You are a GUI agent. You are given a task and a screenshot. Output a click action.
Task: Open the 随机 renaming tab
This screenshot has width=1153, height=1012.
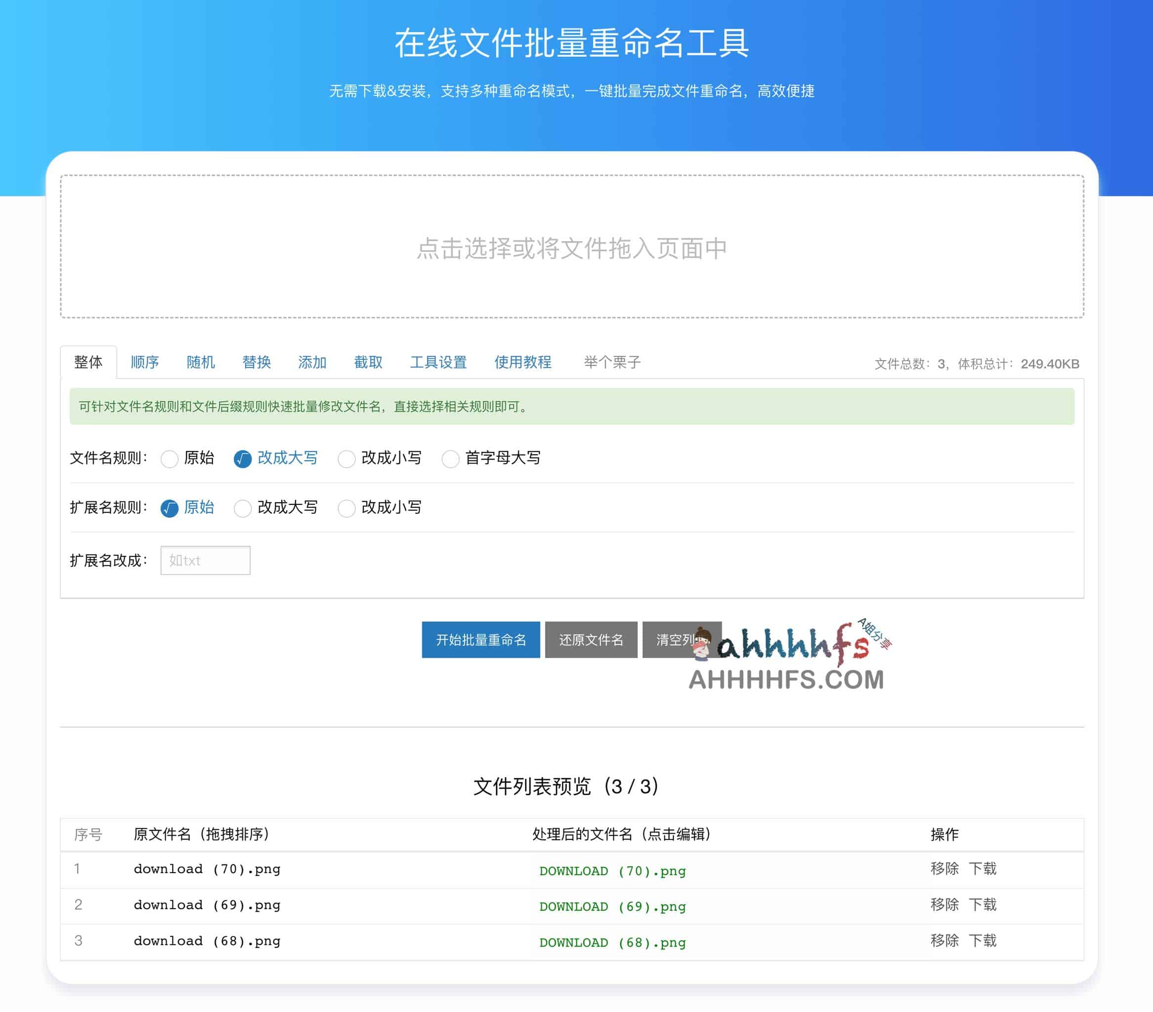(201, 363)
